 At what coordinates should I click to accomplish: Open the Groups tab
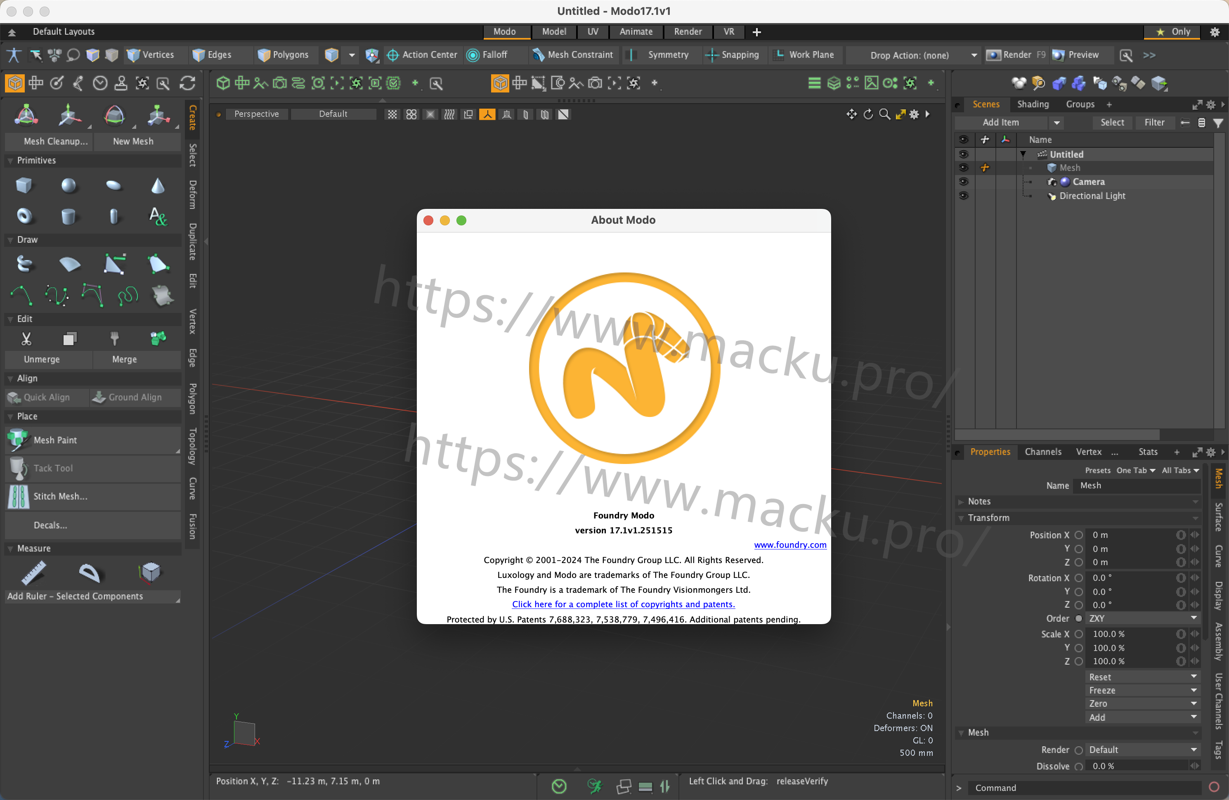point(1080,104)
